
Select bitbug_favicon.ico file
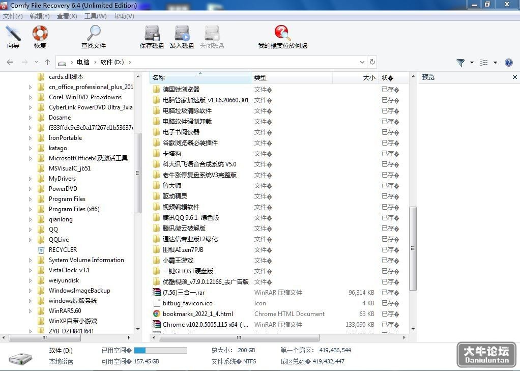coord(187,303)
